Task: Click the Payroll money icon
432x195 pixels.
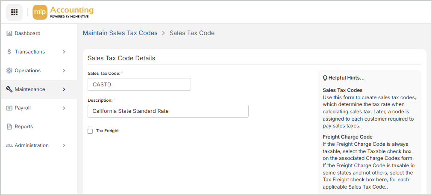Action: point(9,108)
